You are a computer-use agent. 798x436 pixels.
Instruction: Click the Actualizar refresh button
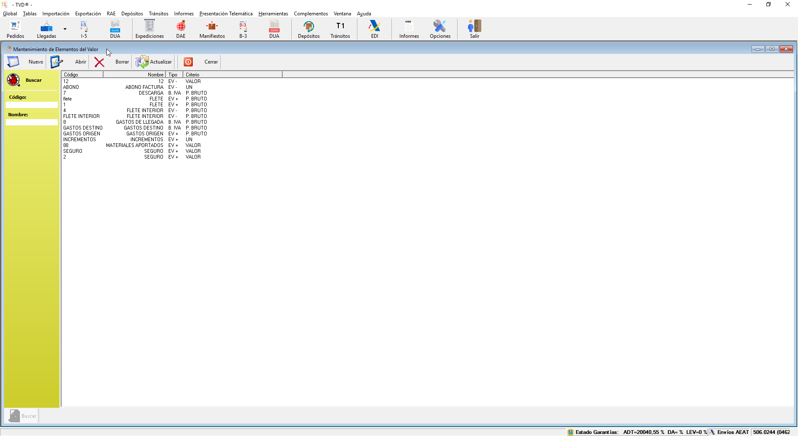point(154,62)
